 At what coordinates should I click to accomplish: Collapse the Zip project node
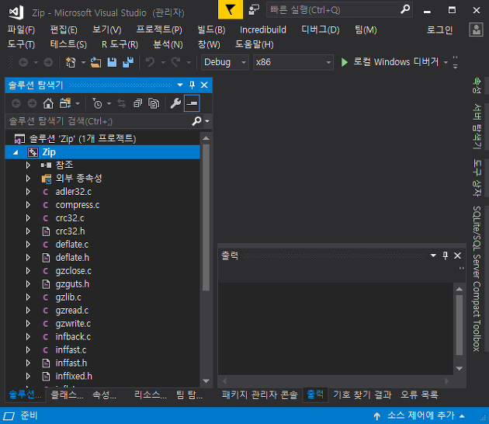click(x=16, y=152)
